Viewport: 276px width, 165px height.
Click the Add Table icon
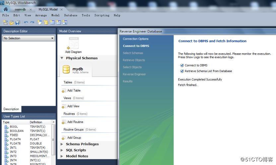point(63,91)
